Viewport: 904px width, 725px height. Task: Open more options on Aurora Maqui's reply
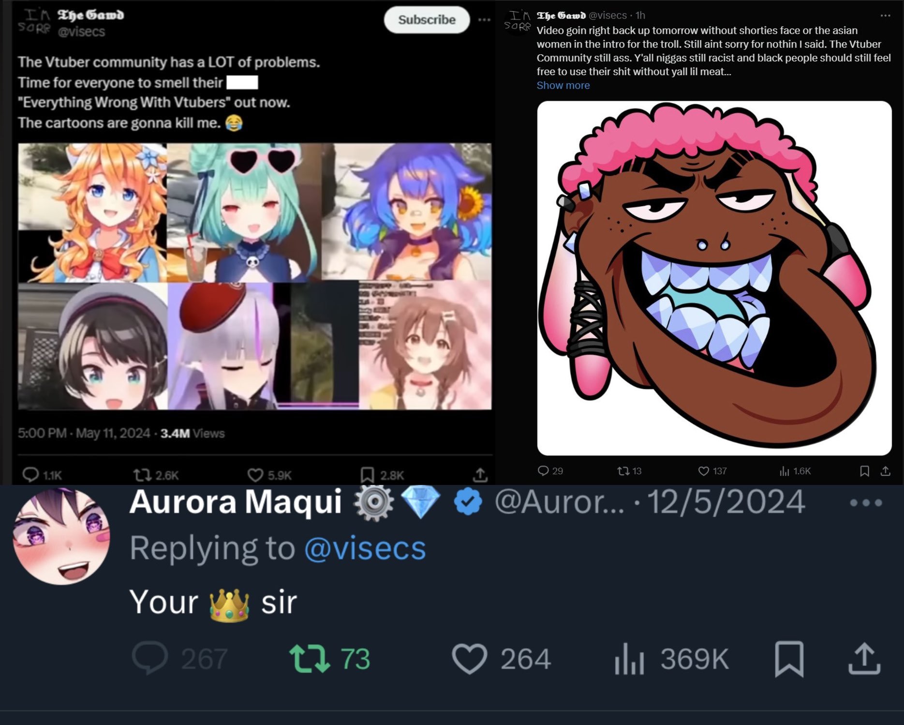(866, 503)
